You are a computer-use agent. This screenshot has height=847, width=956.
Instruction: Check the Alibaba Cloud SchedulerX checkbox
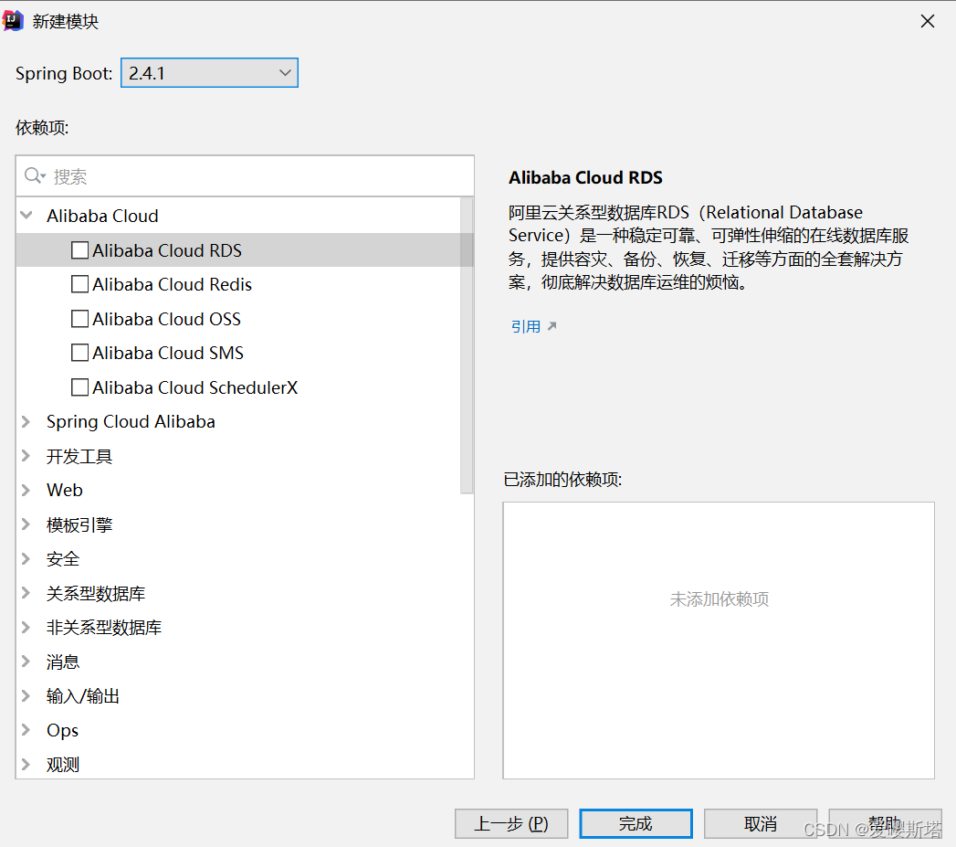(79, 386)
